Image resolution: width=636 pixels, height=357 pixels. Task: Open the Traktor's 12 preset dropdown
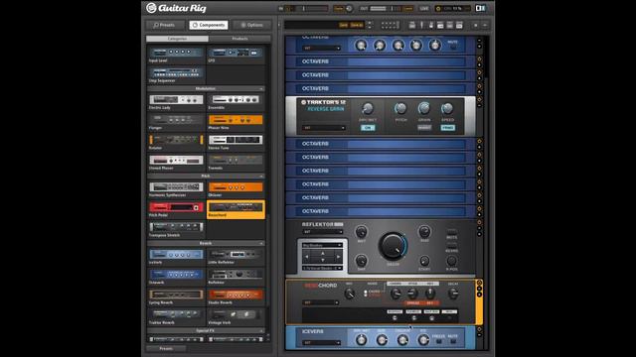click(x=323, y=128)
